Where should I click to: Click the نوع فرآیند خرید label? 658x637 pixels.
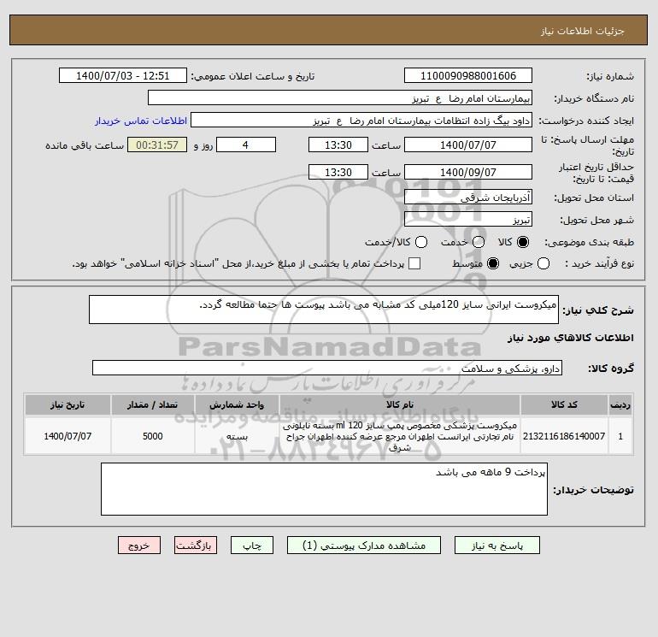click(x=599, y=263)
